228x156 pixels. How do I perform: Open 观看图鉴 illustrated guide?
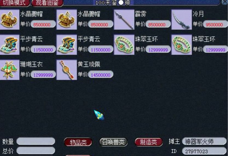tap(47, 3)
